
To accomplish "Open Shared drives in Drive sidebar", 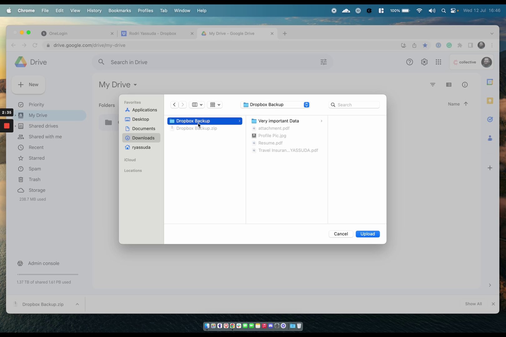I will tap(43, 126).
